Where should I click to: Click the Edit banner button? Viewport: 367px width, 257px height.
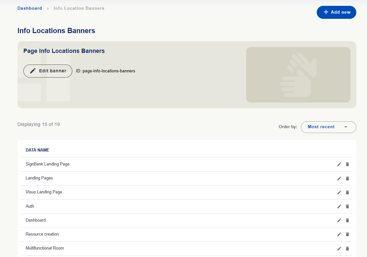pyautogui.click(x=48, y=71)
